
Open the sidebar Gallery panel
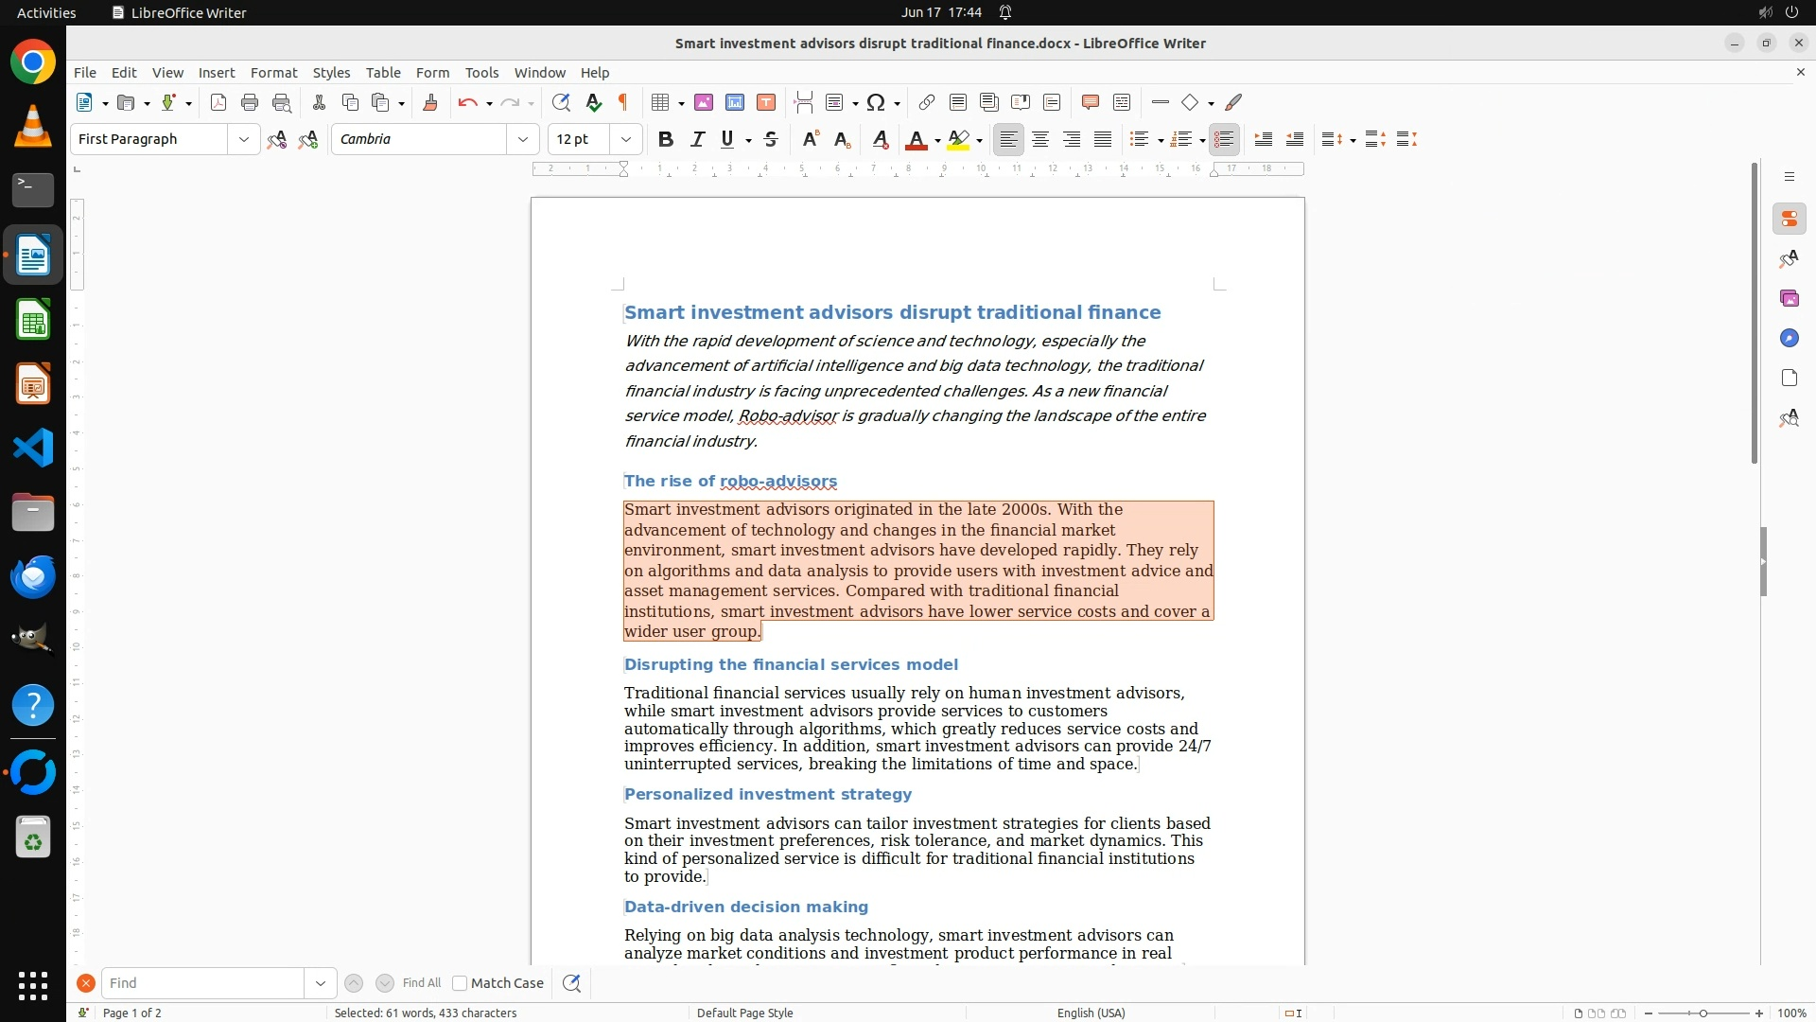coord(1789,298)
